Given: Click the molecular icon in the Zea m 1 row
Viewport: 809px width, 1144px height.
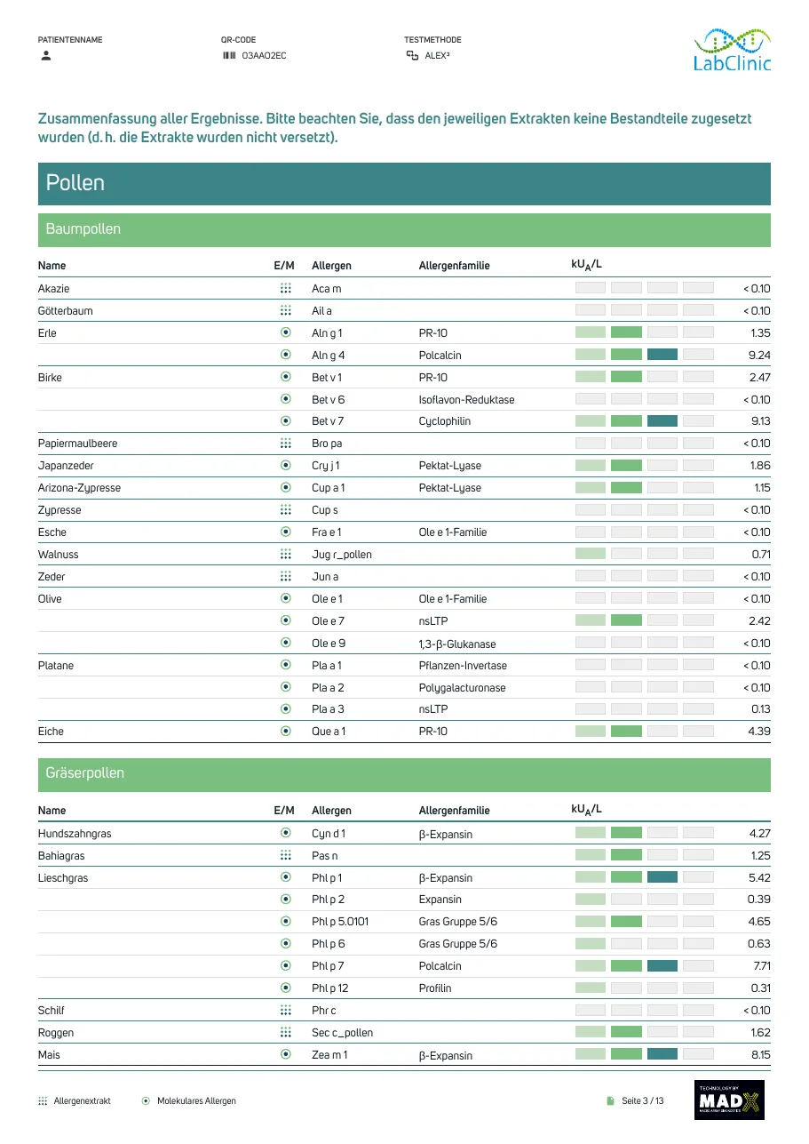Looking at the screenshot, I should tap(285, 1054).
